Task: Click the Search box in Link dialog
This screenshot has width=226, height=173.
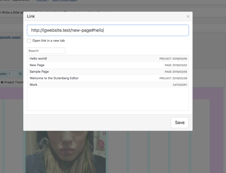Action: coord(46,51)
